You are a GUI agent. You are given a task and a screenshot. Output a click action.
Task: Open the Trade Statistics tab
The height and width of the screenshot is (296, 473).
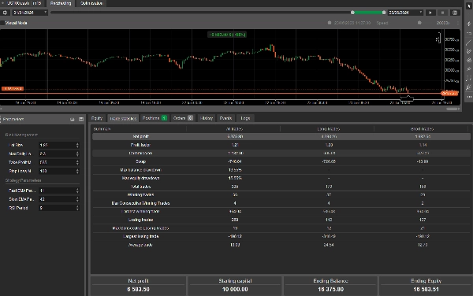123,118
